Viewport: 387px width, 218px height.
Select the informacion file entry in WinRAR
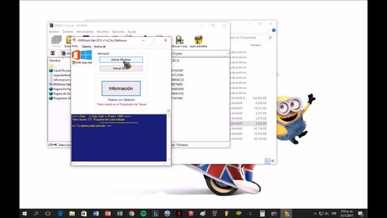[x=60, y=80]
